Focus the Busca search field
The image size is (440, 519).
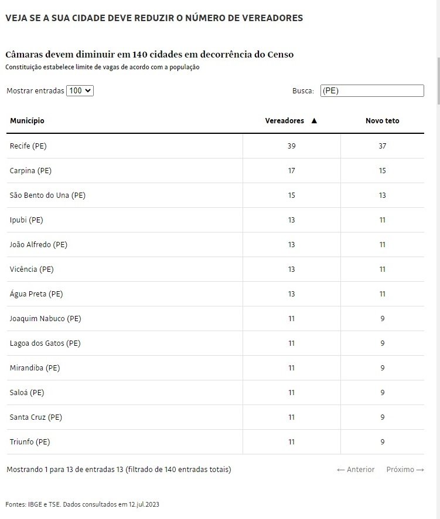[x=372, y=91]
